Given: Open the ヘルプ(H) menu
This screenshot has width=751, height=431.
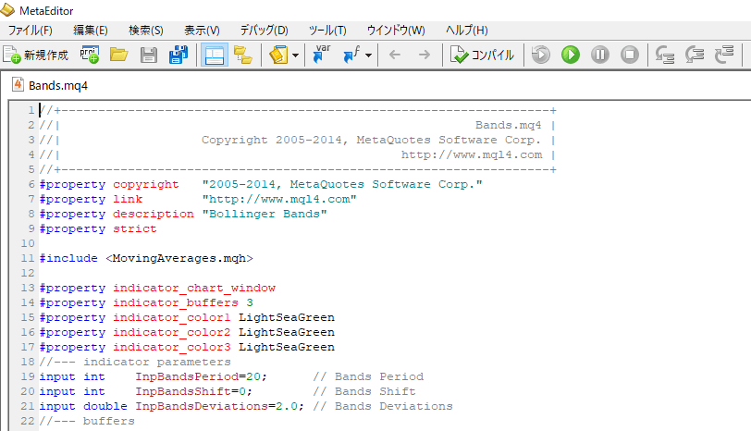Looking at the screenshot, I should pos(467,31).
